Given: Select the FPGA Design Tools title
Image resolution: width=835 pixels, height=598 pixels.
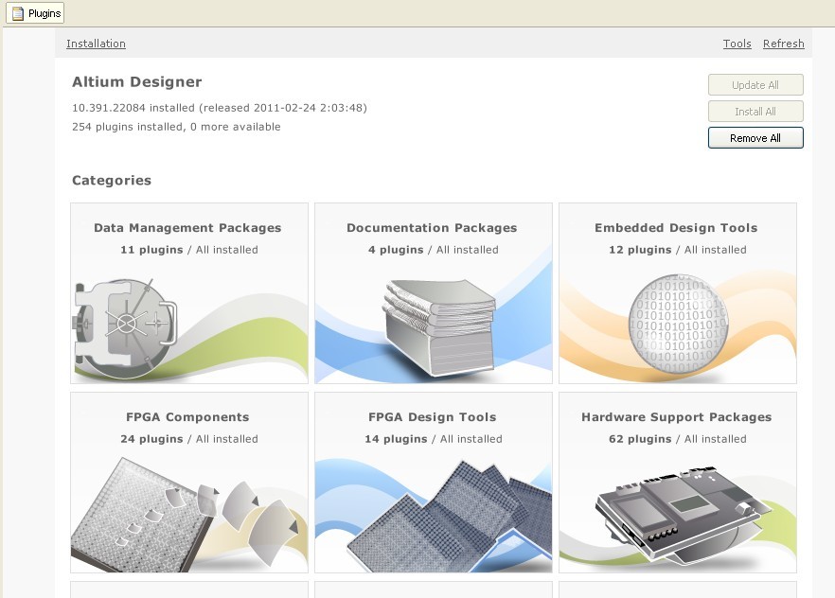Looking at the screenshot, I should click(433, 417).
